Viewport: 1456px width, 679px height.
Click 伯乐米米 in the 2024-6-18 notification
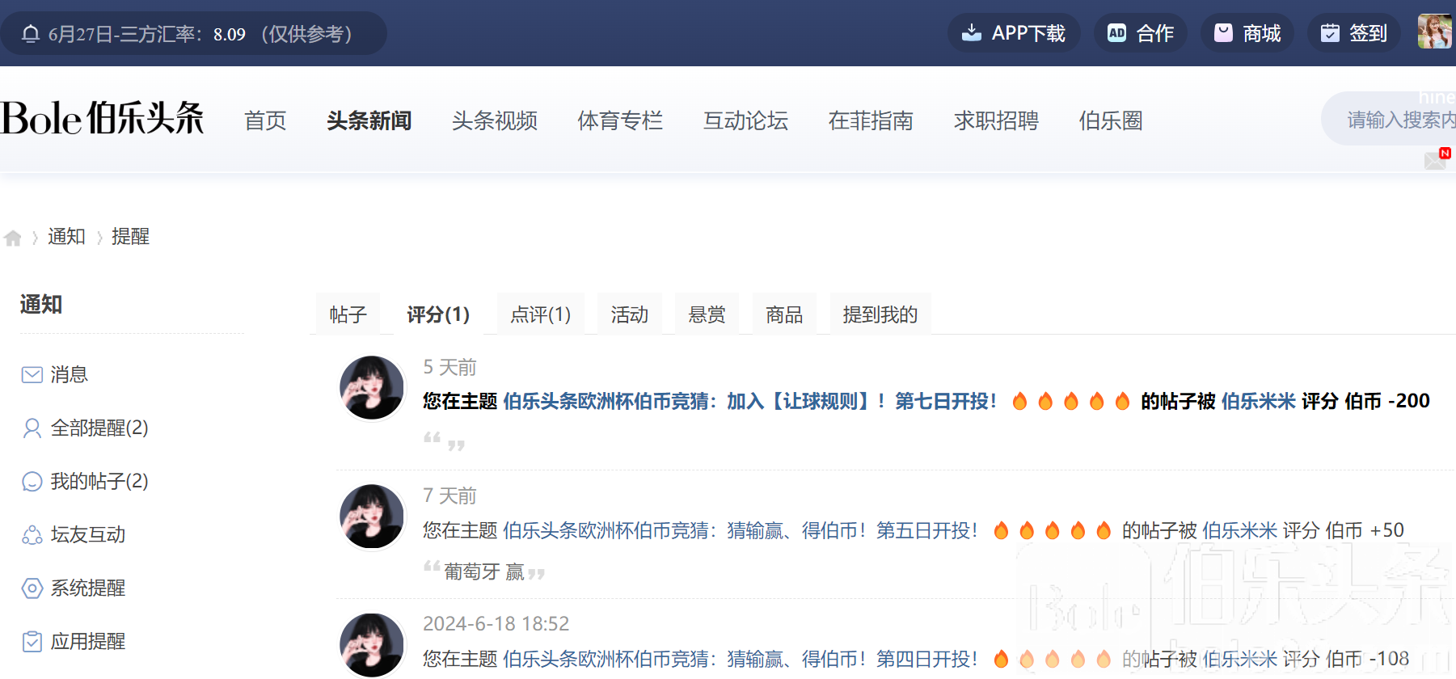(1240, 659)
